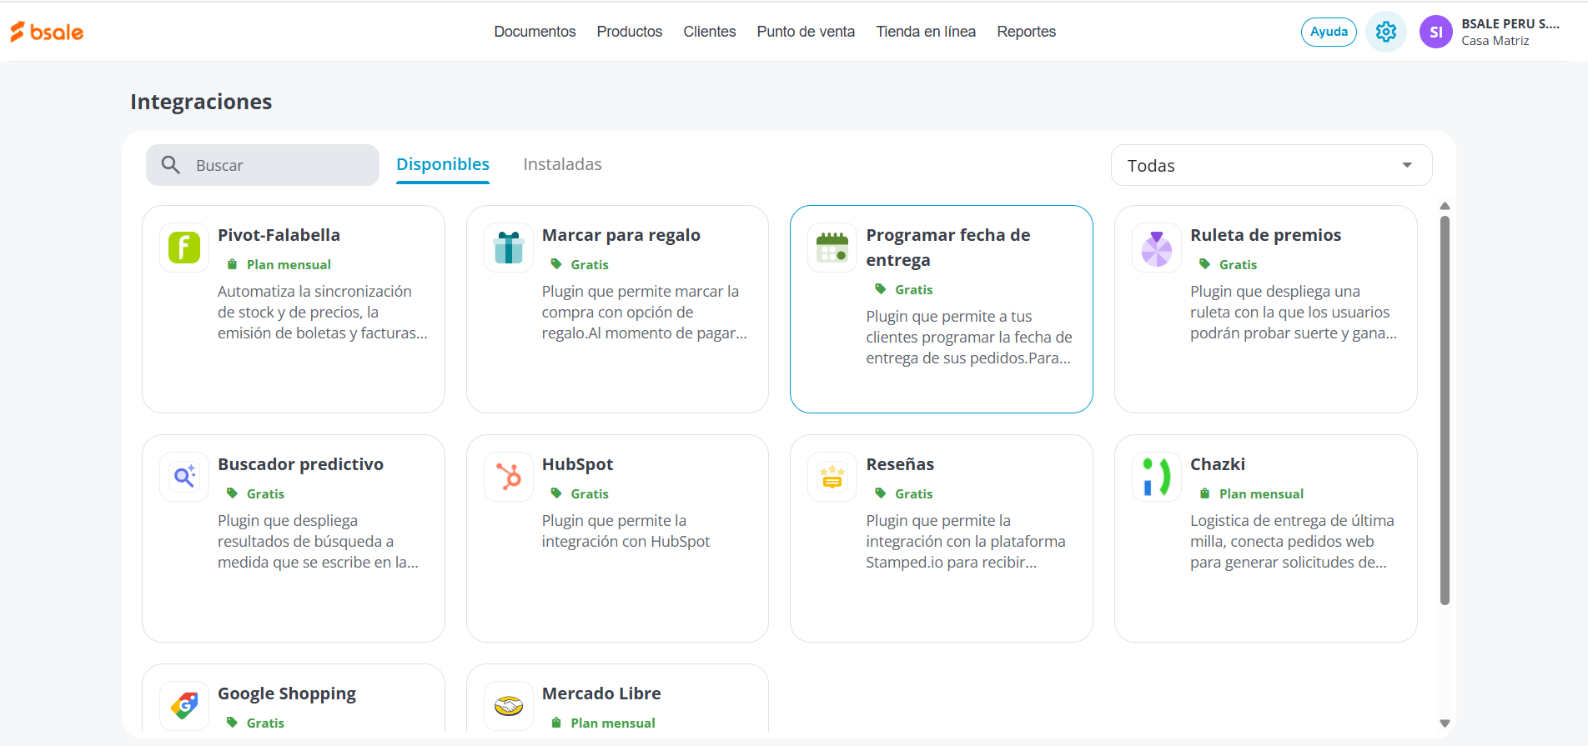Click the HubSpot description text

pos(626,531)
